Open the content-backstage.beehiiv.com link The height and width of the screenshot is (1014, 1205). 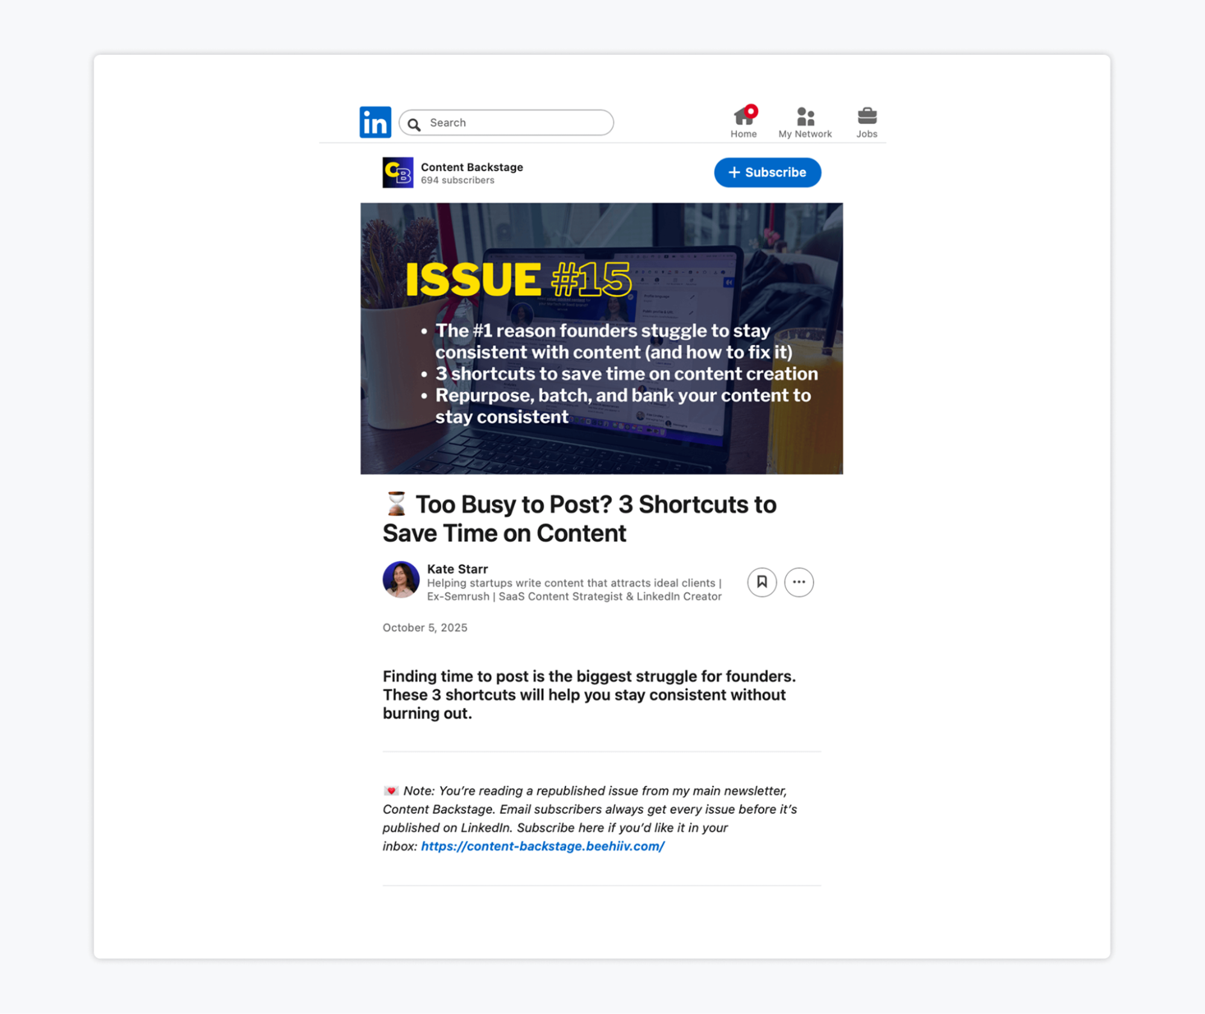pos(543,846)
